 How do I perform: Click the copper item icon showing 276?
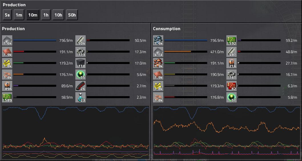click(x=231, y=63)
